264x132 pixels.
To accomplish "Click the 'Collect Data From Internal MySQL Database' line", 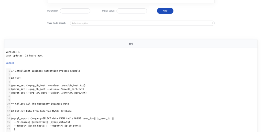I will pyautogui.click(x=41, y=111).
